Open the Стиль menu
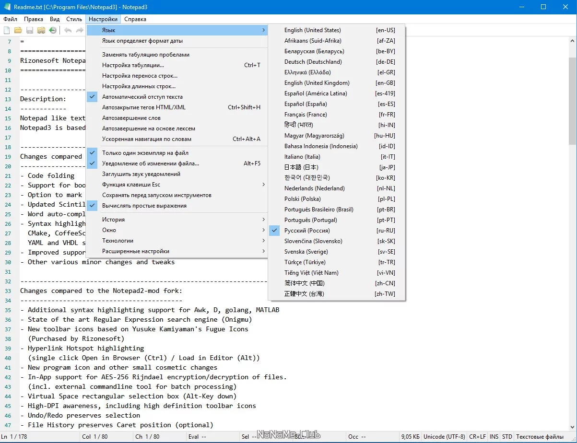577x443 pixels. coord(74,19)
